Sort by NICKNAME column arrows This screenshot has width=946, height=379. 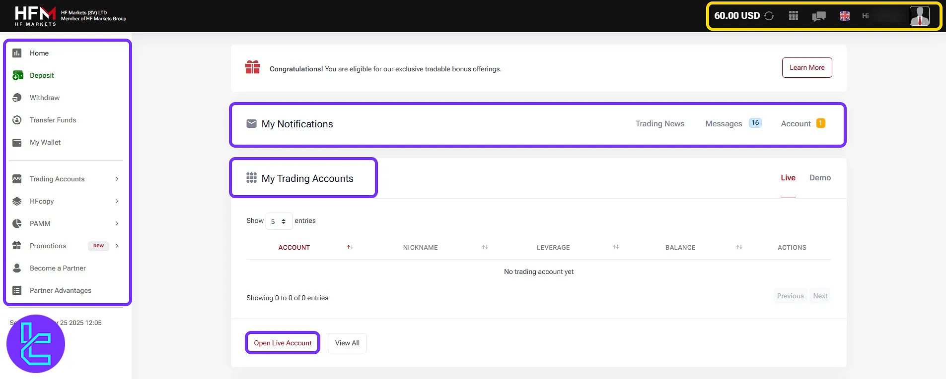(x=485, y=247)
